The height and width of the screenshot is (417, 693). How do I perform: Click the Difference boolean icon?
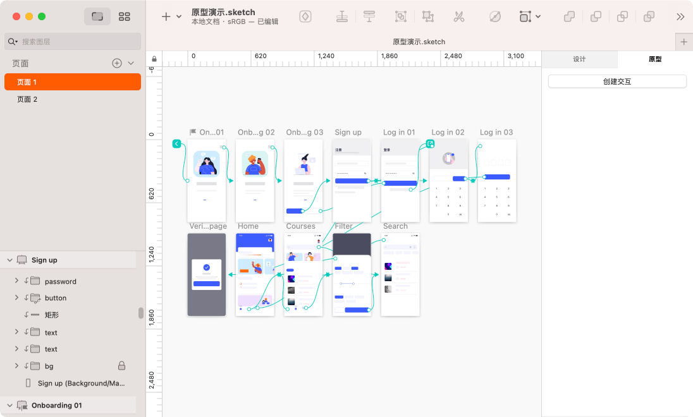[649, 17]
